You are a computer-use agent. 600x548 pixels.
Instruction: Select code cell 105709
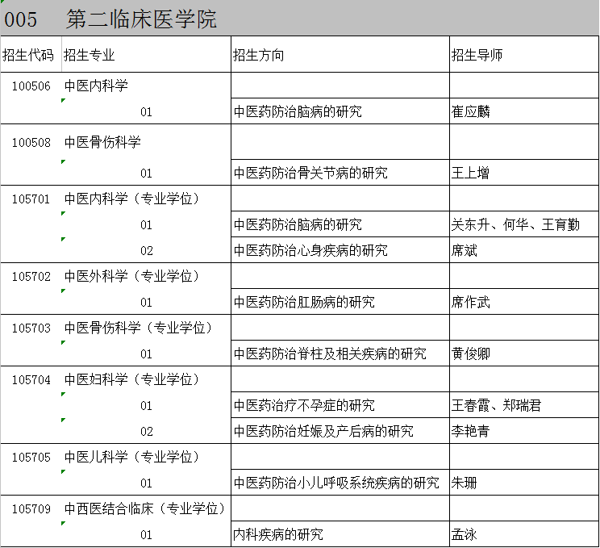(x=31, y=509)
